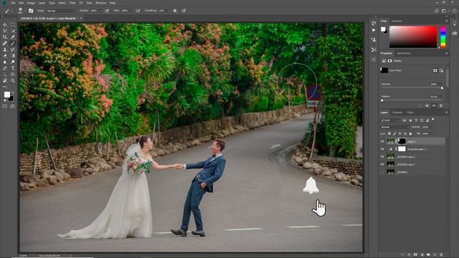Image resolution: width=459 pixels, height=258 pixels.
Task: Select the Brush tool in toolbox
Action: (13, 43)
